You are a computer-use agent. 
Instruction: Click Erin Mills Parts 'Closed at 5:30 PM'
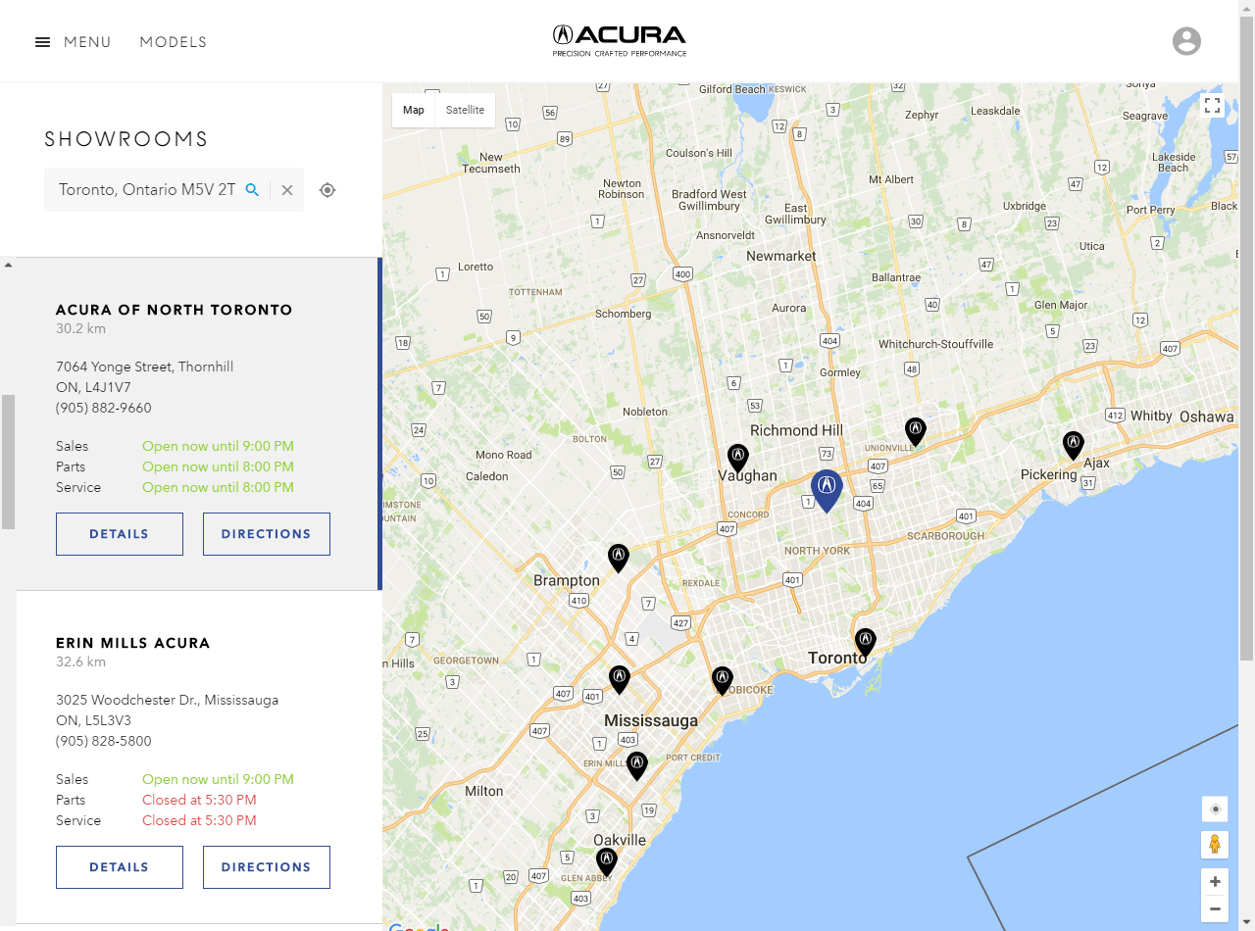pos(199,800)
